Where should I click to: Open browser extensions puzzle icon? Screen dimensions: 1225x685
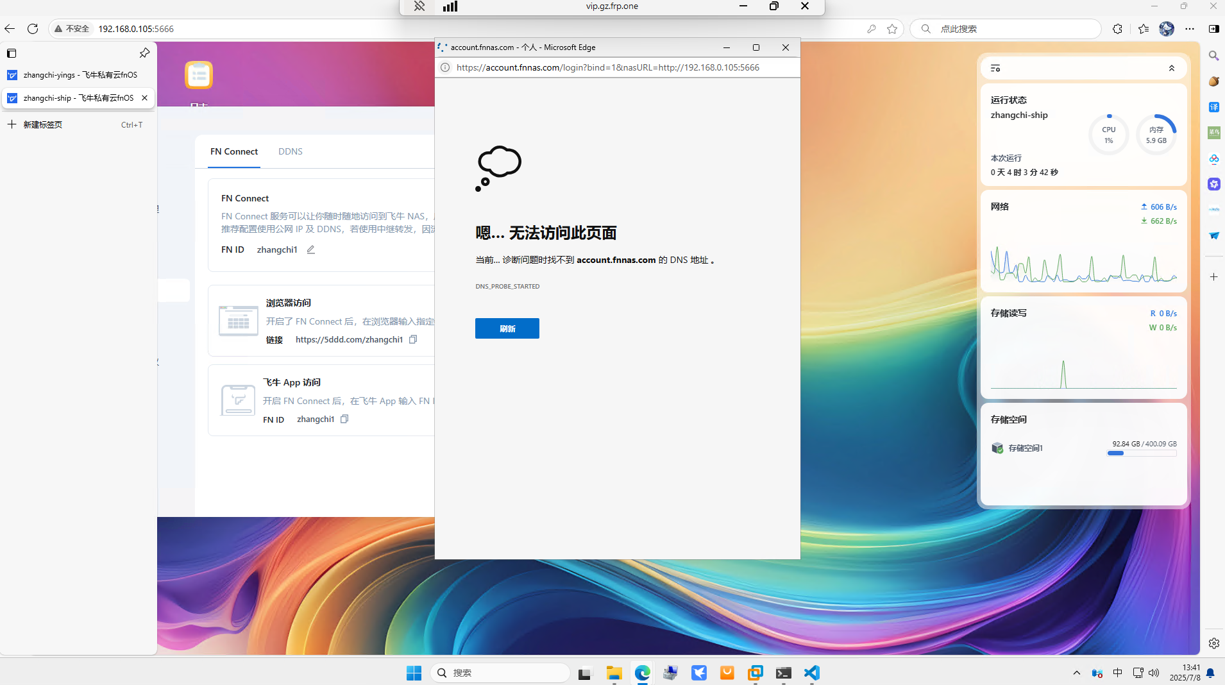[1117, 28]
